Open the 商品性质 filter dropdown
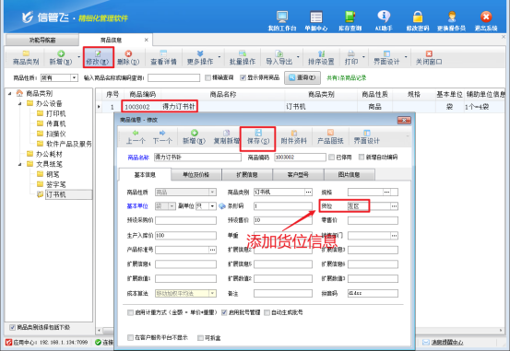The image size is (510, 351). pyautogui.click(x=74, y=78)
